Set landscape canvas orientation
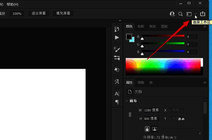The image size is (212, 140). click(x=155, y=129)
